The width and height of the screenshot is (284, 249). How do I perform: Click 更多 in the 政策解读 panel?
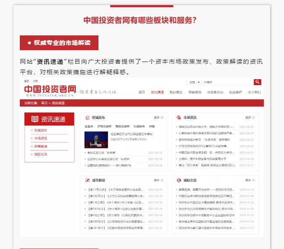pos(157,180)
